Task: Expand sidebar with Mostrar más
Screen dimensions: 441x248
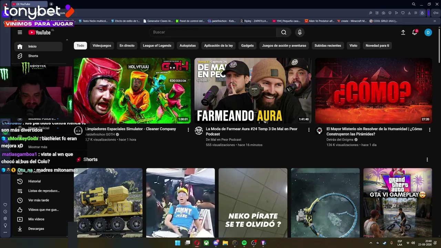Action: click(38, 147)
